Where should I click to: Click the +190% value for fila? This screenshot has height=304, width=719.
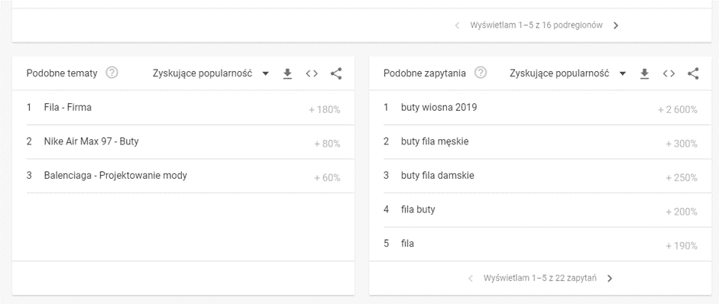(x=682, y=246)
